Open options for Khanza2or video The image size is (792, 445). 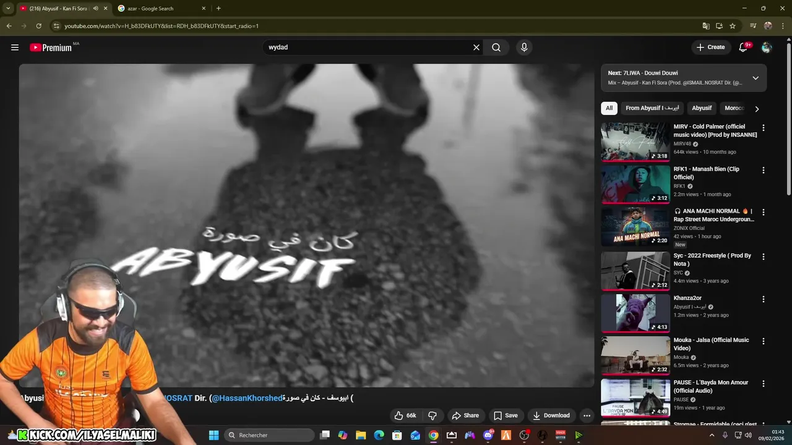(763, 299)
